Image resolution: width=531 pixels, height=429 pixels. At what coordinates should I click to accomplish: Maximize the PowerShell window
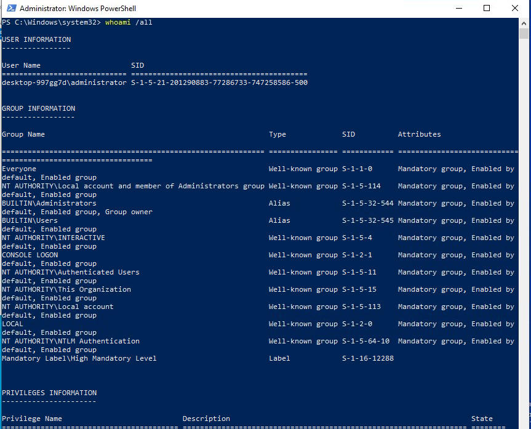487,8
